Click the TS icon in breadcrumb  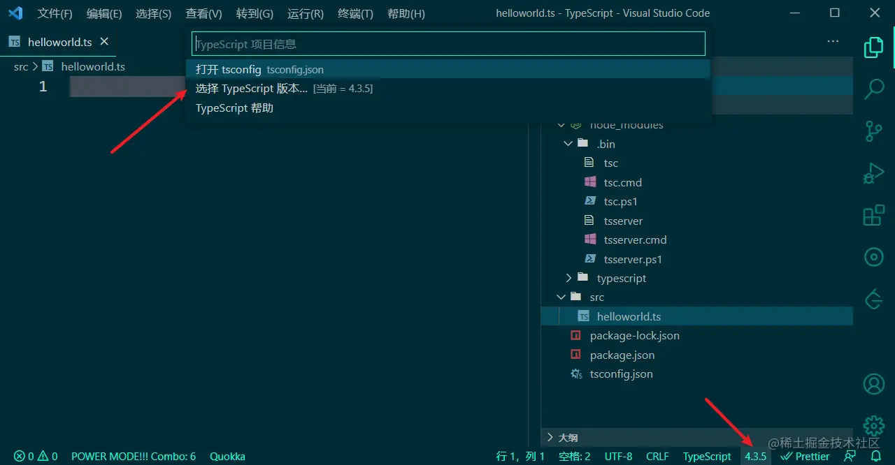48,66
